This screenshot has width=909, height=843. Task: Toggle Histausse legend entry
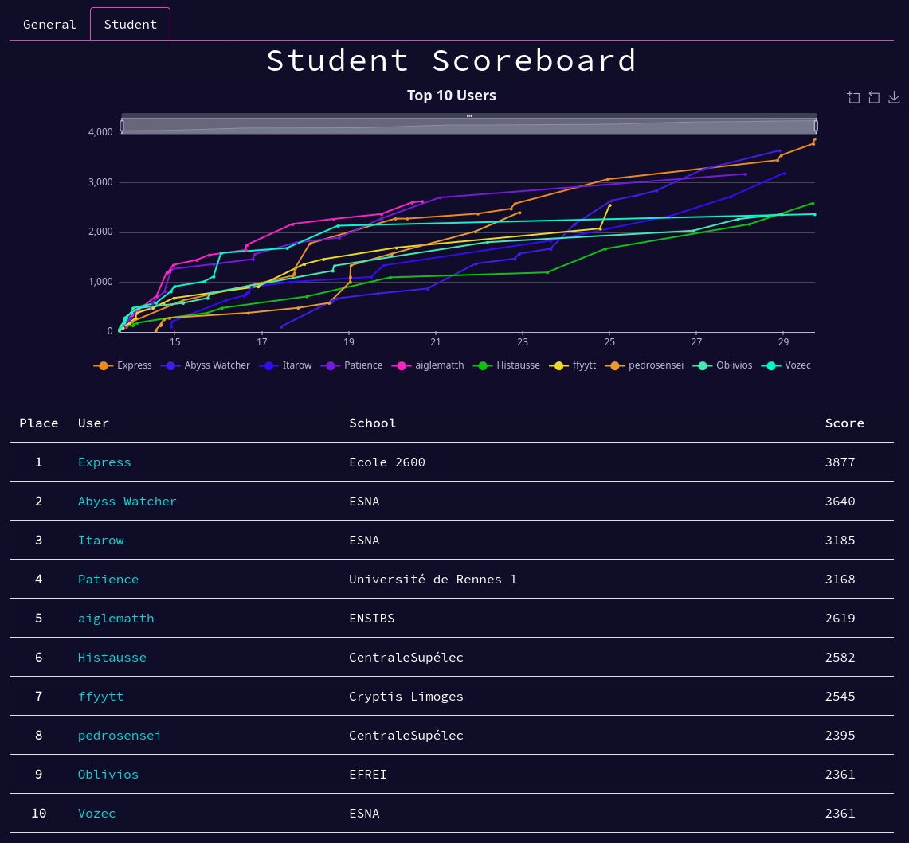(507, 365)
